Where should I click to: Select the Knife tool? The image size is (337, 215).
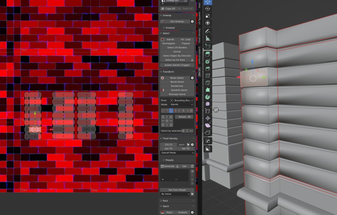point(208,83)
